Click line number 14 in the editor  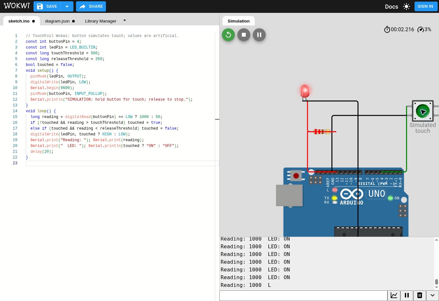(15, 111)
